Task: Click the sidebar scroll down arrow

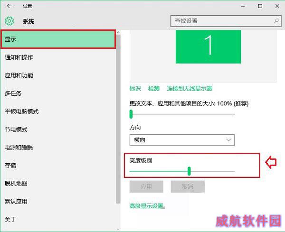Action: (x=118, y=229)
